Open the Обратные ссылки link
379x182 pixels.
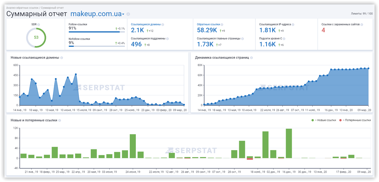(x=208, y=25)
